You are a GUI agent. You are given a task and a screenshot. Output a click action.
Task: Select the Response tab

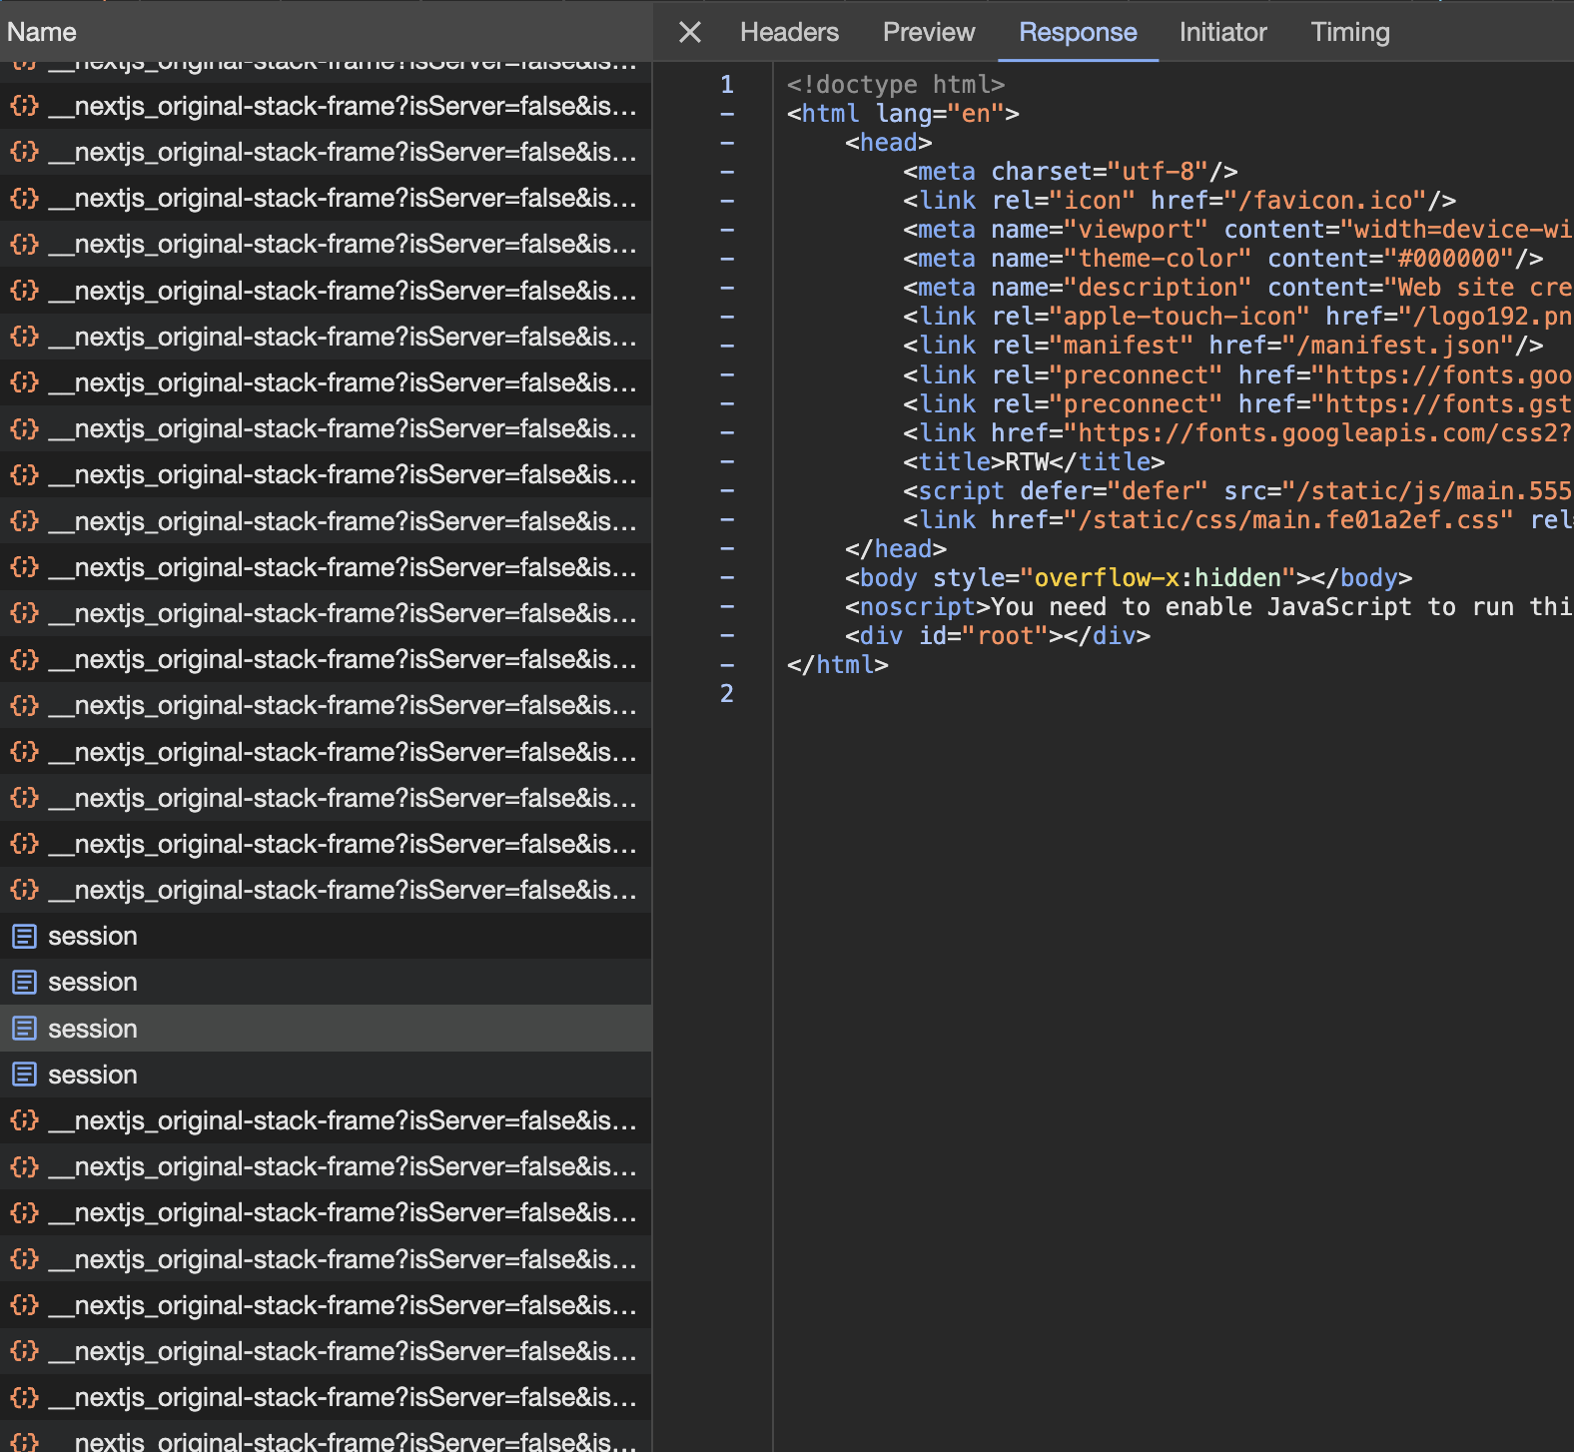click(1078, 32)
